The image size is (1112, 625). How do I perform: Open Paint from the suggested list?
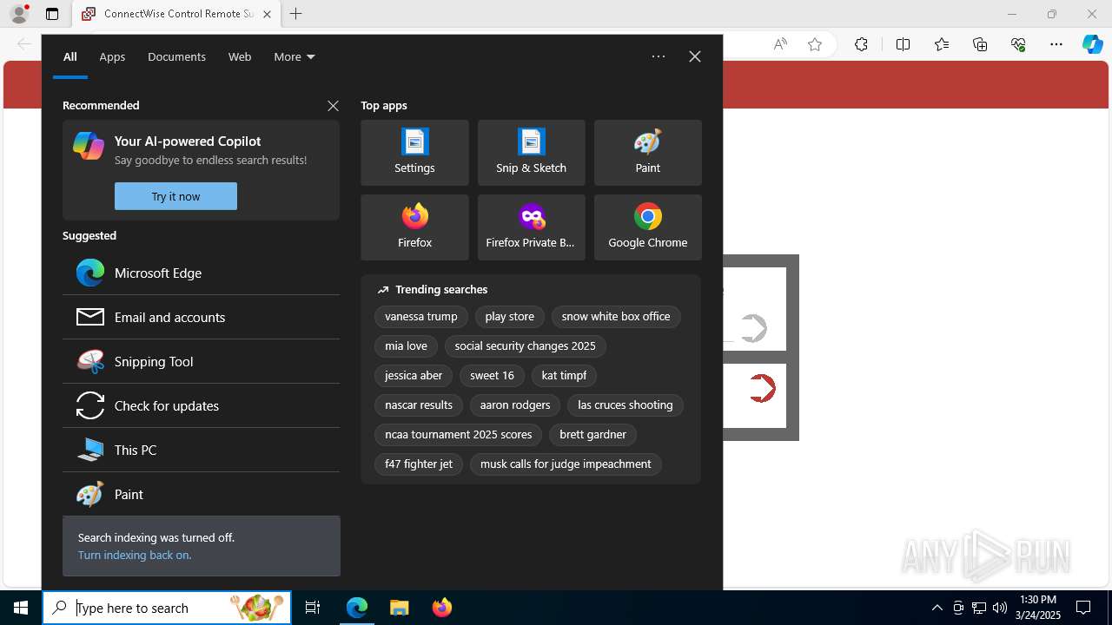point(201,494)
